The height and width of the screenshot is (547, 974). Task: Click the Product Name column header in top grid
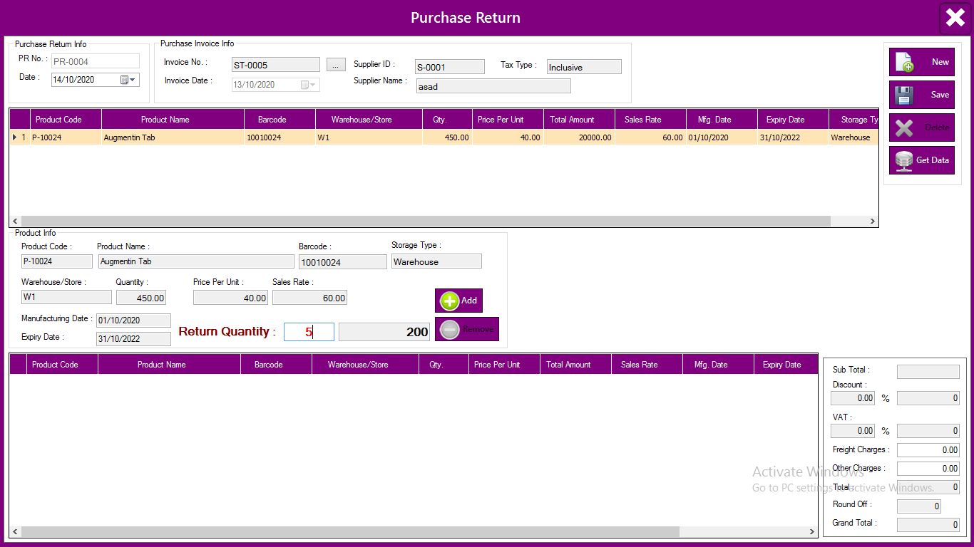click(x=165, y=120)
